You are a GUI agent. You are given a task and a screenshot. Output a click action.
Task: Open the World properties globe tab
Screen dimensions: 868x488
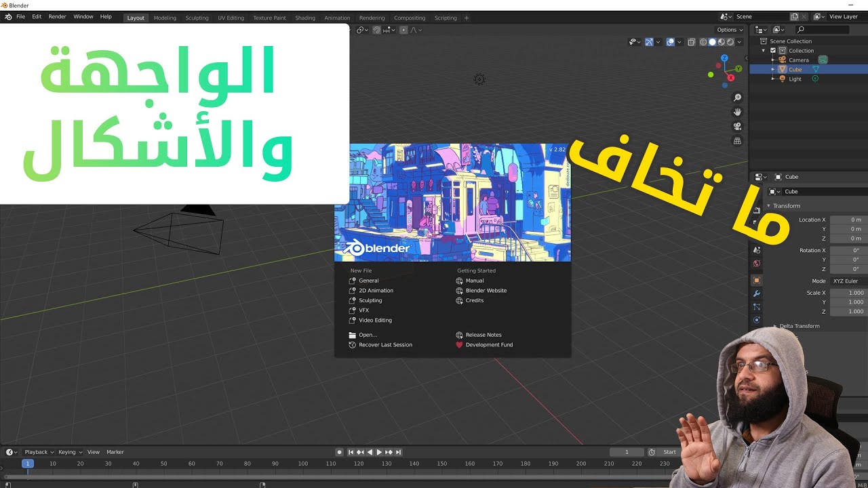click(757, 264)
